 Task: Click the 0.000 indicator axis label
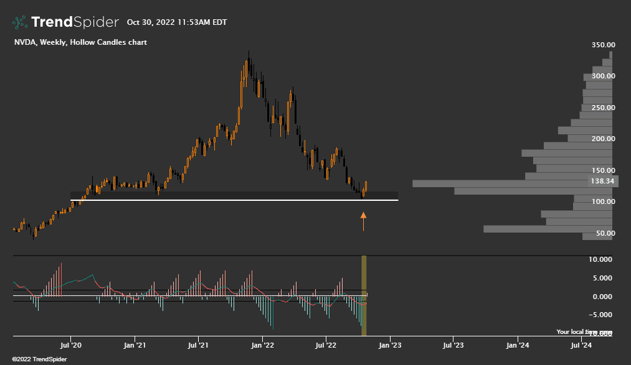[x=604, y=297]
